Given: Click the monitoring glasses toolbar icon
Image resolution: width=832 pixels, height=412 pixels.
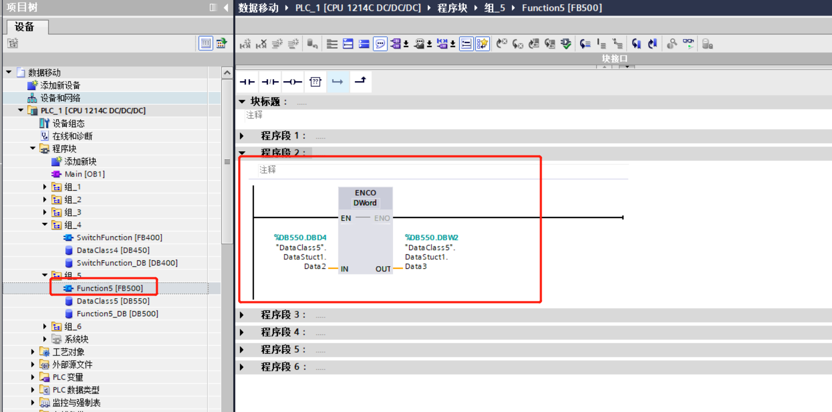Looking at the screenshot, I should pos(688,44).
